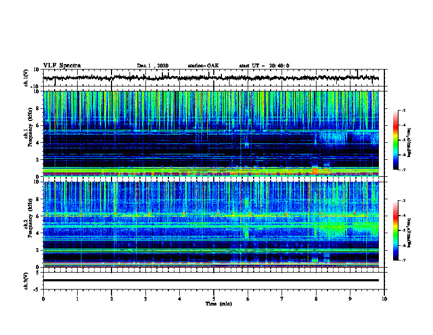Image resolution: width=433 pixels, height=335 pixels.
Task: Click the 8 minute tick label
Action: [x=316, y=299]
